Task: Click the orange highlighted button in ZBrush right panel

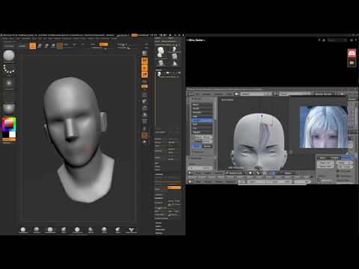Action: pyautogui.click(x=174, y=188)
